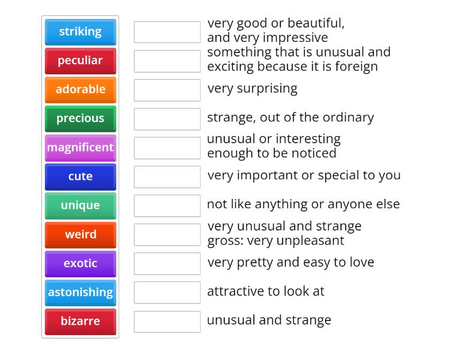The width and height of the screenshot is (472, 354).
Task: Click the green 'precious' tile
Action: pyautogui.click(x=80, y=119)
